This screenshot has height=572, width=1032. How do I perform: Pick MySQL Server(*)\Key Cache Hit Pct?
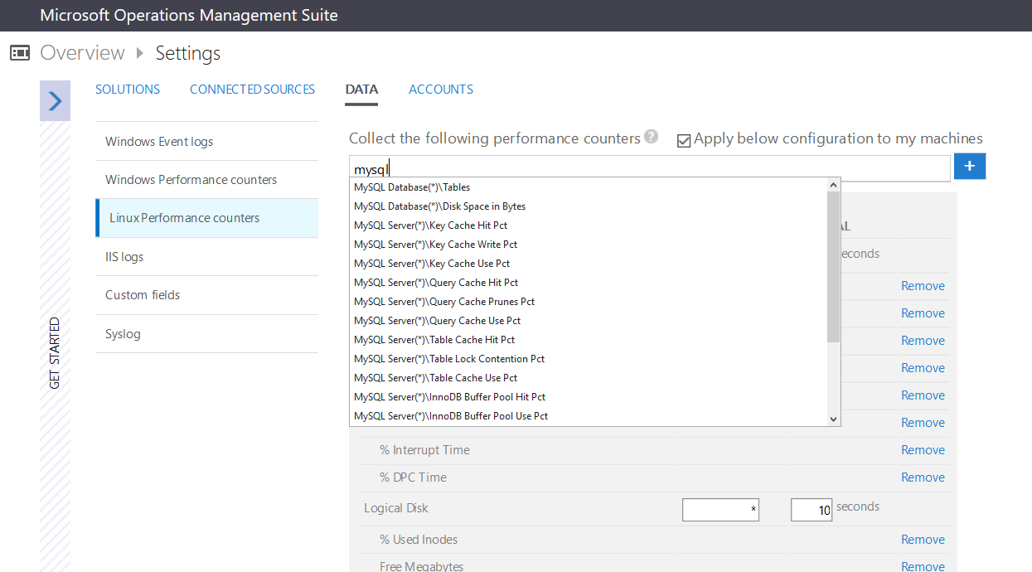(x=589, y=225)
